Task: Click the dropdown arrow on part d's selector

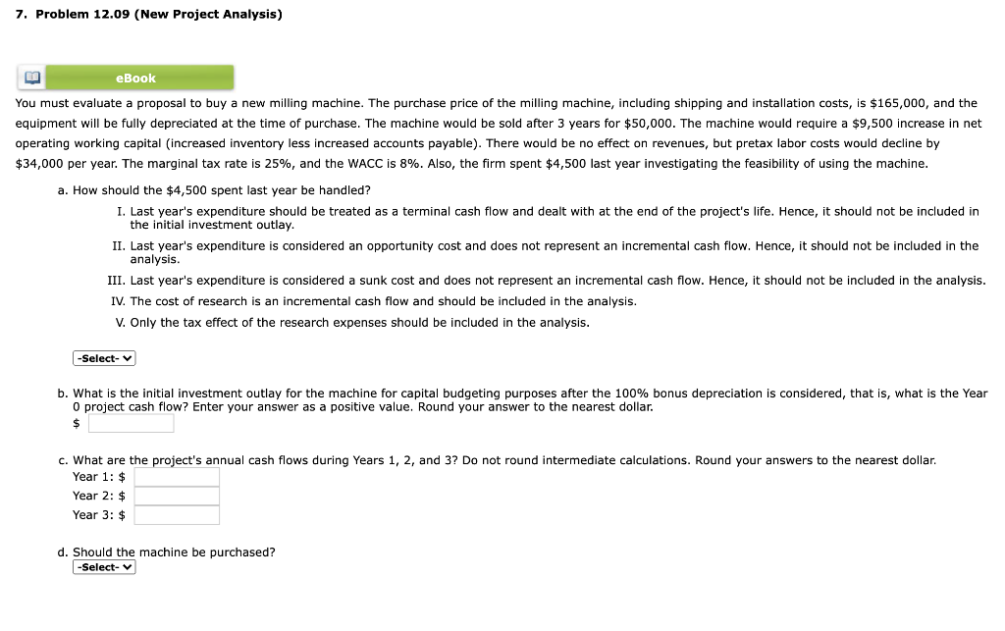Action: coord(129,566)
